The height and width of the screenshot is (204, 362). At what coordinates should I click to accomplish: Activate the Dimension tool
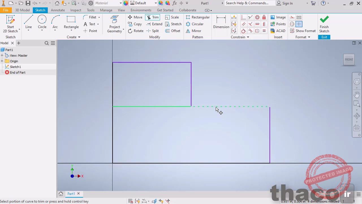[221, 22]
